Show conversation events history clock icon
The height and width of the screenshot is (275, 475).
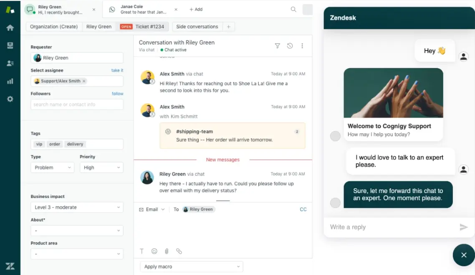tap(290, 46)
